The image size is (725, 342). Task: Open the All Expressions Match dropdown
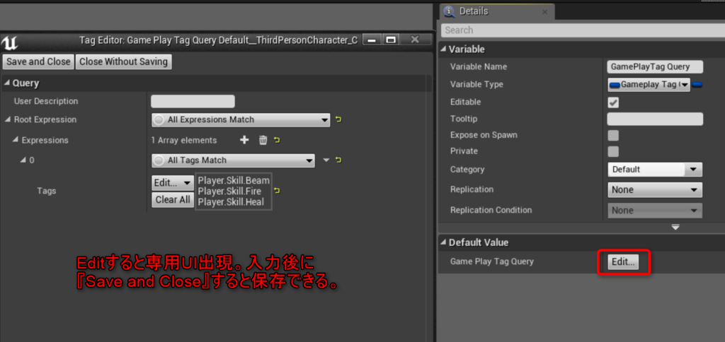(241, 119)
